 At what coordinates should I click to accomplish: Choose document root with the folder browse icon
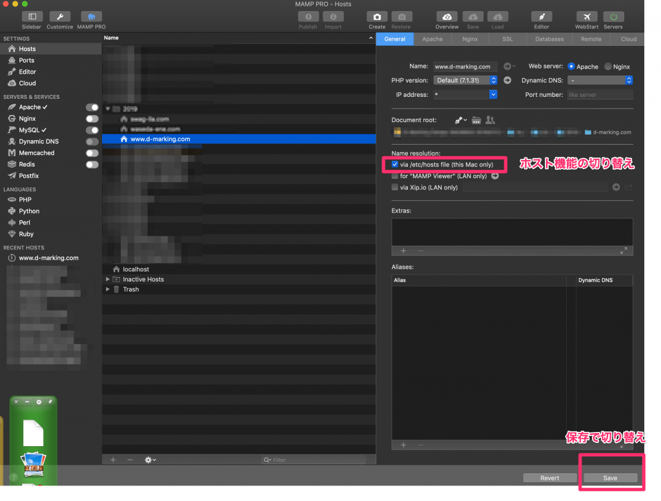click(476, 120)
